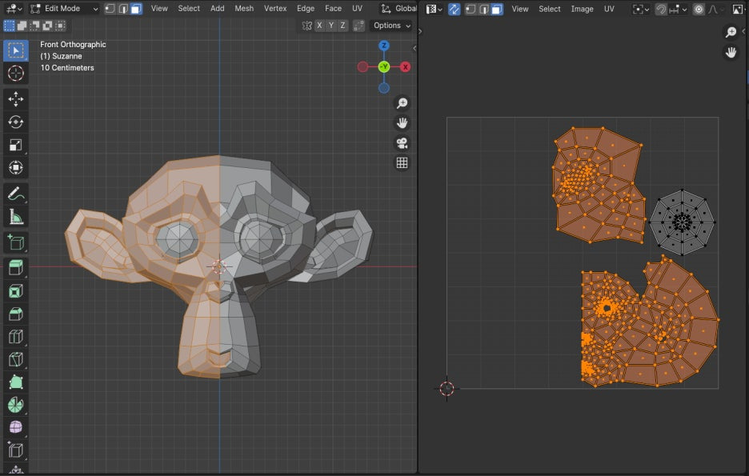This screenshot has height=476, width=749.
Task: Select the Poly Build tool
Action: click(16, 382)
